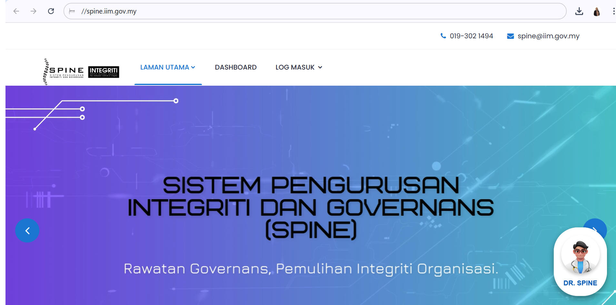The image size is (616, 305).
Task: Click the spine@iim.gov.my email link
Action: [548, 36]
